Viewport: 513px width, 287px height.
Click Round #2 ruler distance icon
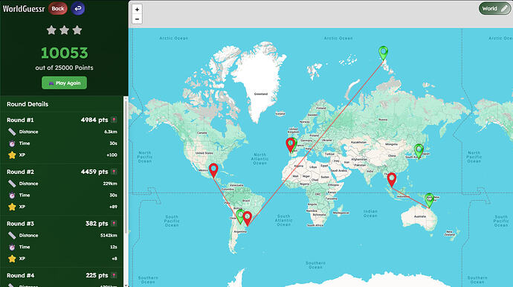(x=12, y=184)
